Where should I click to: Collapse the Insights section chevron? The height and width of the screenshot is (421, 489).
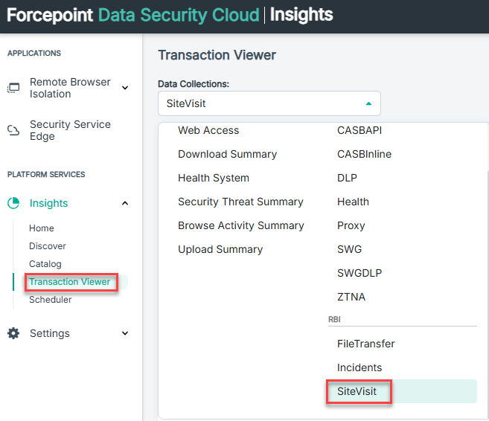[125, 203]
